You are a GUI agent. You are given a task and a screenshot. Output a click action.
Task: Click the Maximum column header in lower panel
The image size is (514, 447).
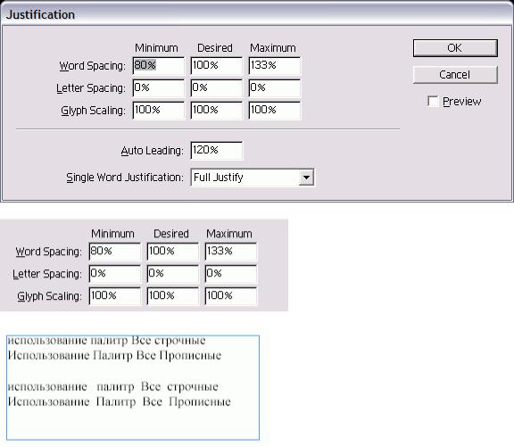click(x=229, y=234)
